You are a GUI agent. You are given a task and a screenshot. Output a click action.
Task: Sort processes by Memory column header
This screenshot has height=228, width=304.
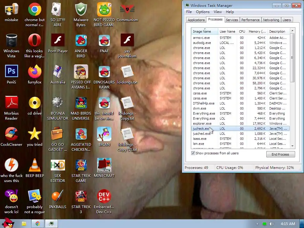click(257, 31)
